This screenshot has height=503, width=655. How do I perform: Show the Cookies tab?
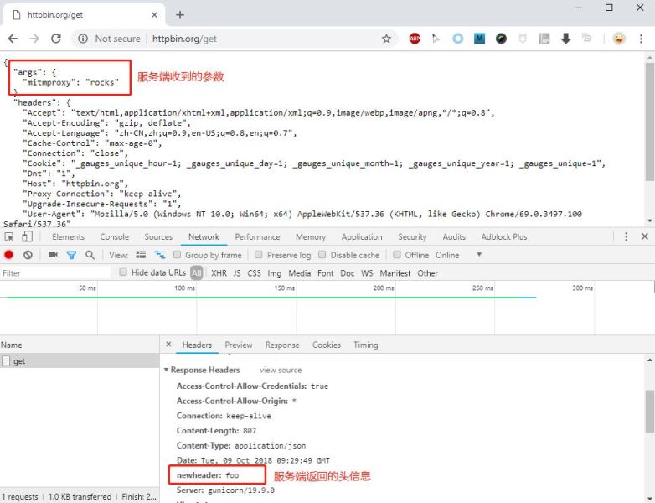(327, 345)
